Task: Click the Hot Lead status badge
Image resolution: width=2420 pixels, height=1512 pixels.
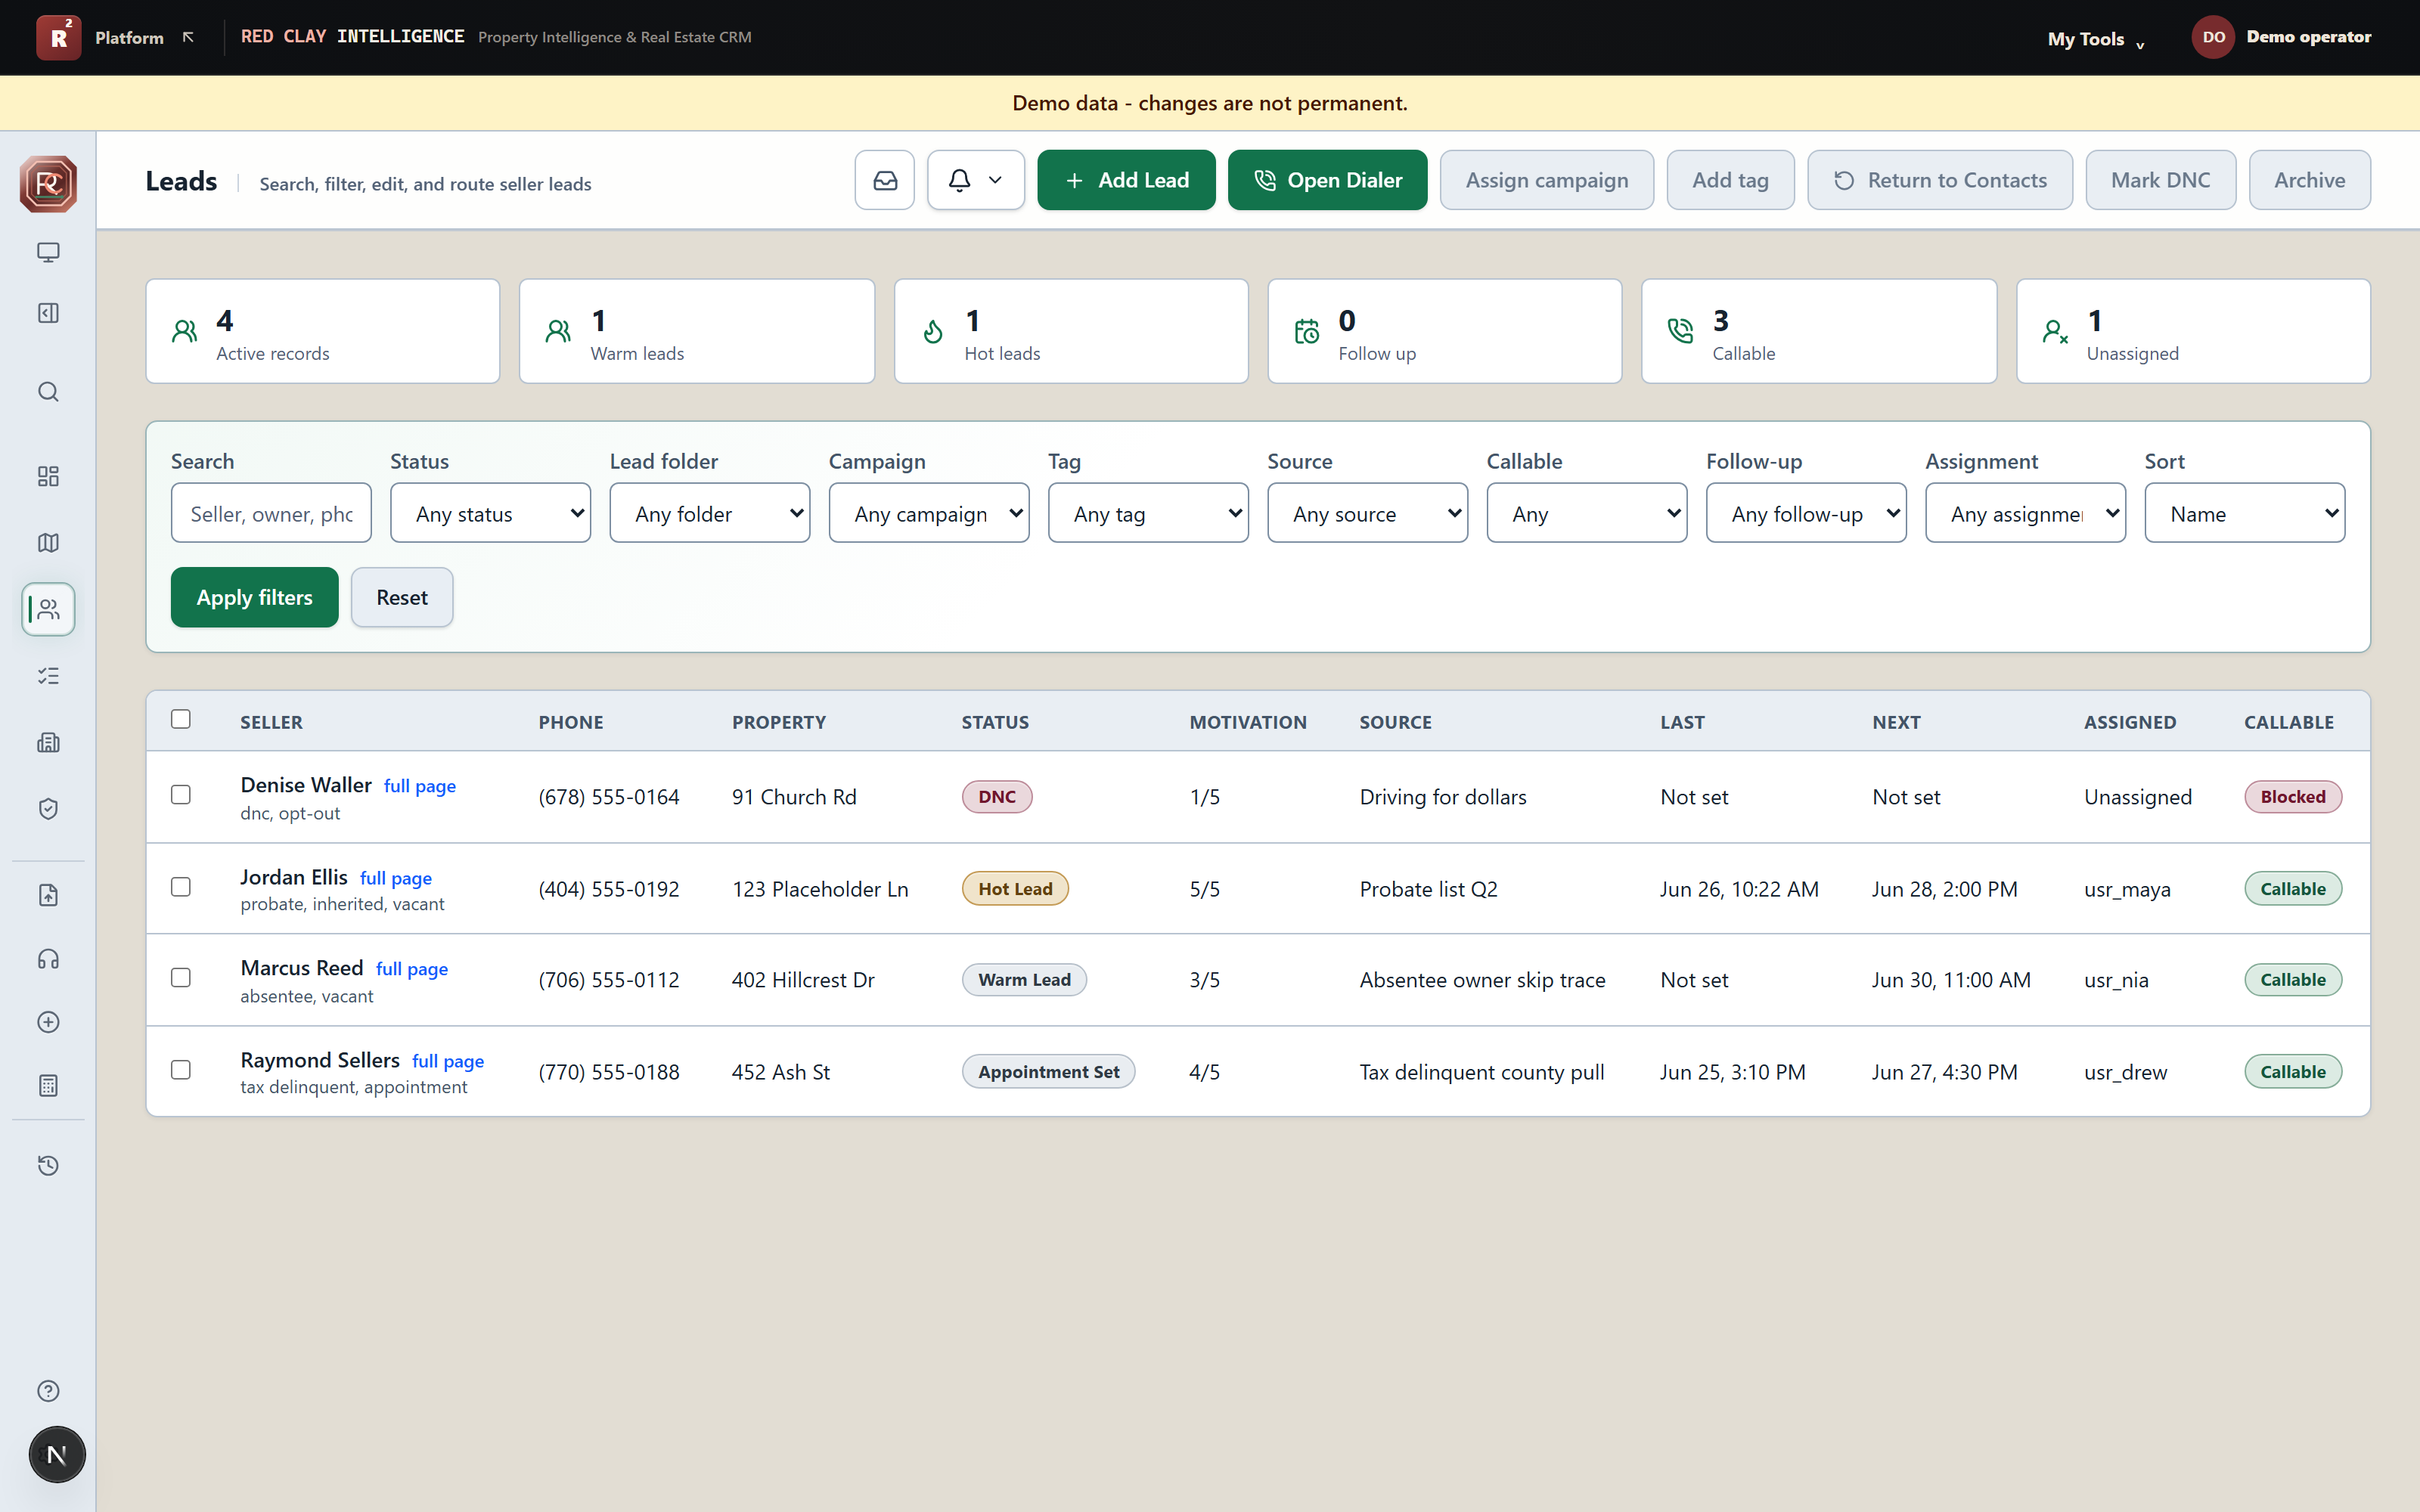Action: (1015, 888)
